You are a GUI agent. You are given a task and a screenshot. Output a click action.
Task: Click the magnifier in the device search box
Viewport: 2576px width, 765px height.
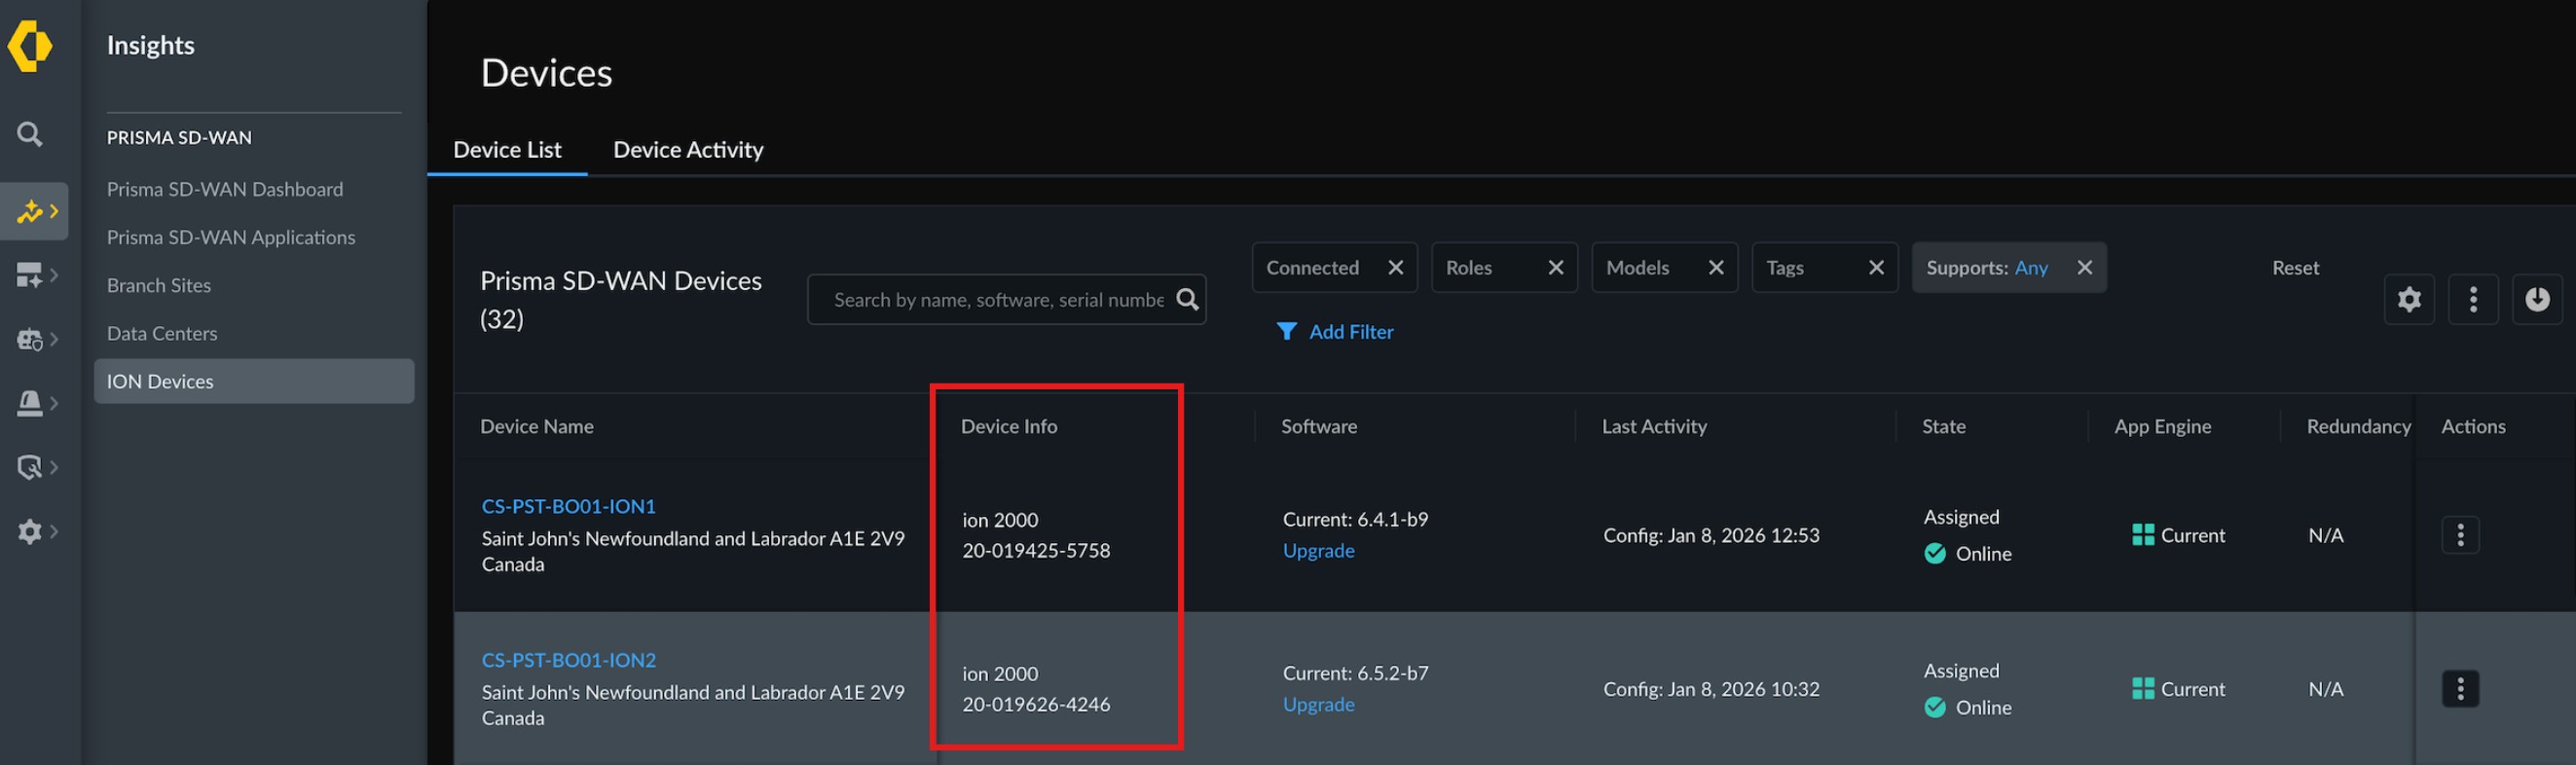1187,299
